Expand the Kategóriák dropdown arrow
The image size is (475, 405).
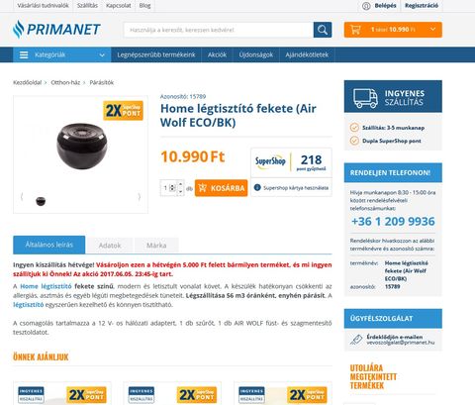click(x=102, y=55)
